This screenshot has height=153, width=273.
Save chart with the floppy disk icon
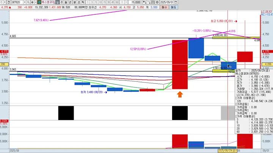[x=153, y=2]
